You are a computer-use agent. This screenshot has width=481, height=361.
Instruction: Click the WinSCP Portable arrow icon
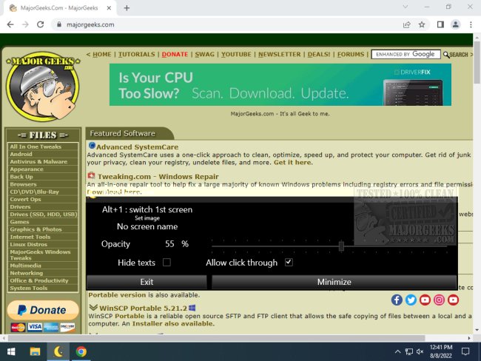pyautogui.click(x=93, y=307)
